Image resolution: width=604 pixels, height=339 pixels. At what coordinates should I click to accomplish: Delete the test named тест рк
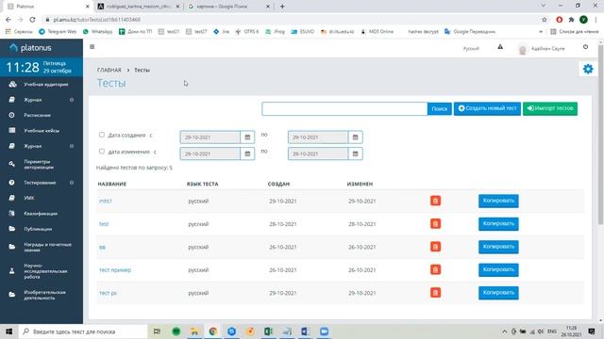[x=435, y=293]
